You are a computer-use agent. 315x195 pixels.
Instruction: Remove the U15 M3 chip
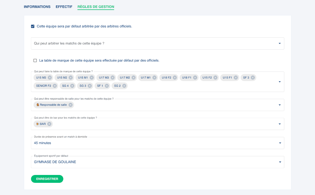[x=50, y=77]
